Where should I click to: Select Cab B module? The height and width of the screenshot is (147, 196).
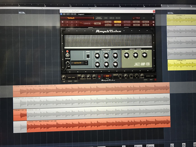pyautogui.click(x=136, y=25)
